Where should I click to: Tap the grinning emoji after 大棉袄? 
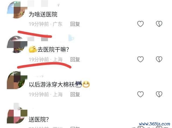(86, 84)
